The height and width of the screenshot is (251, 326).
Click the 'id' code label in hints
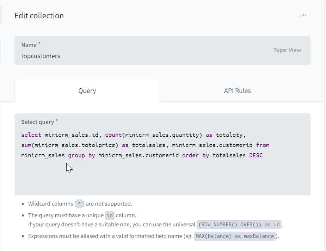110,215
